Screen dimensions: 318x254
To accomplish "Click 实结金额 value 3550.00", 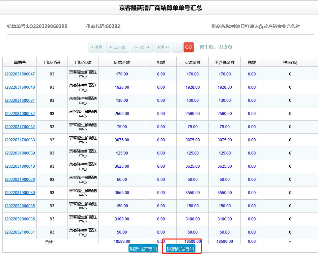I will pyautogui.click(x=193, y=193).
